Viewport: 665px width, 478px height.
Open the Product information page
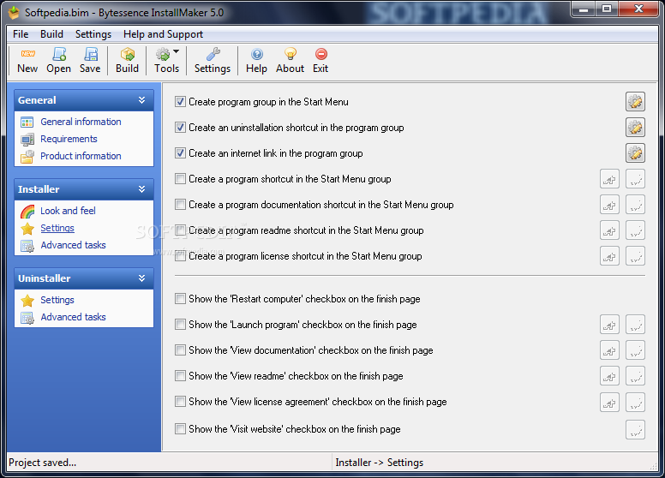(x=81, y=156)
